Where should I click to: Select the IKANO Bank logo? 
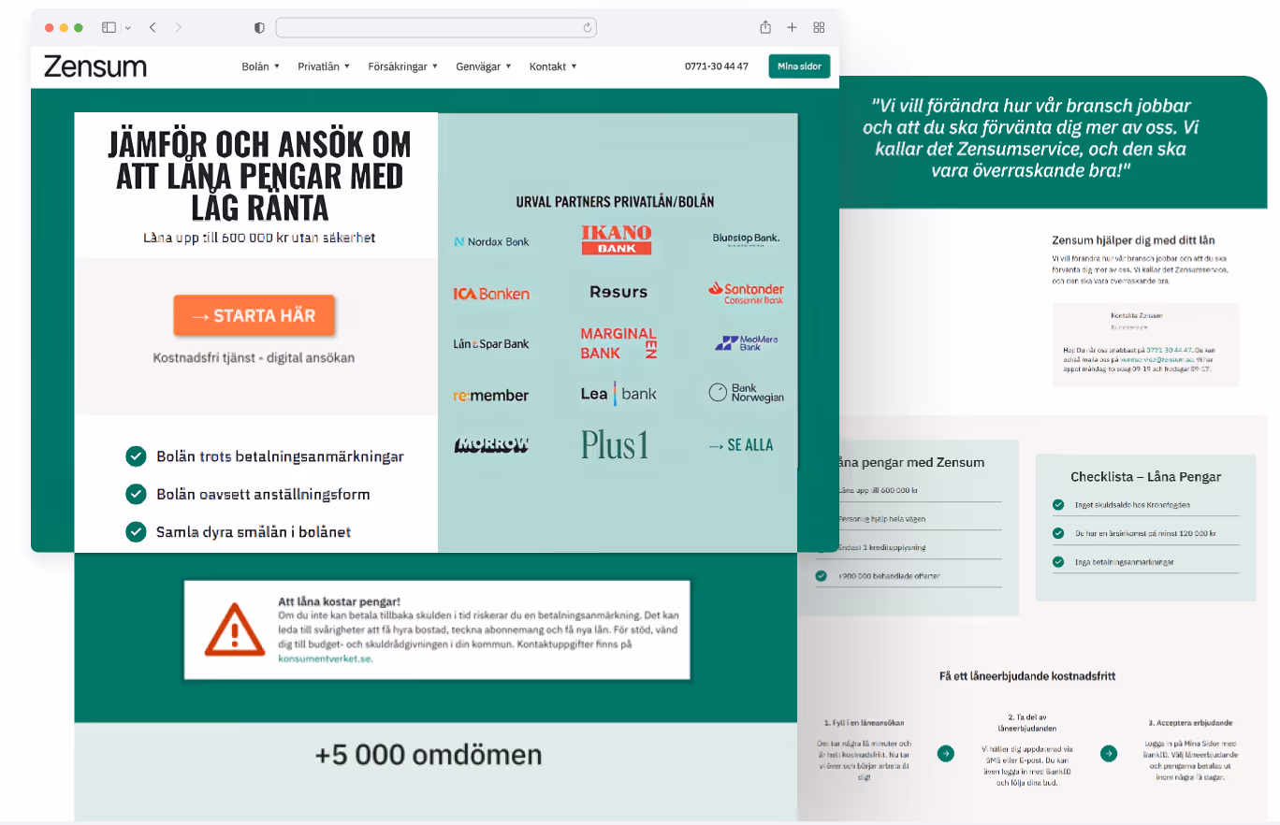617,239
